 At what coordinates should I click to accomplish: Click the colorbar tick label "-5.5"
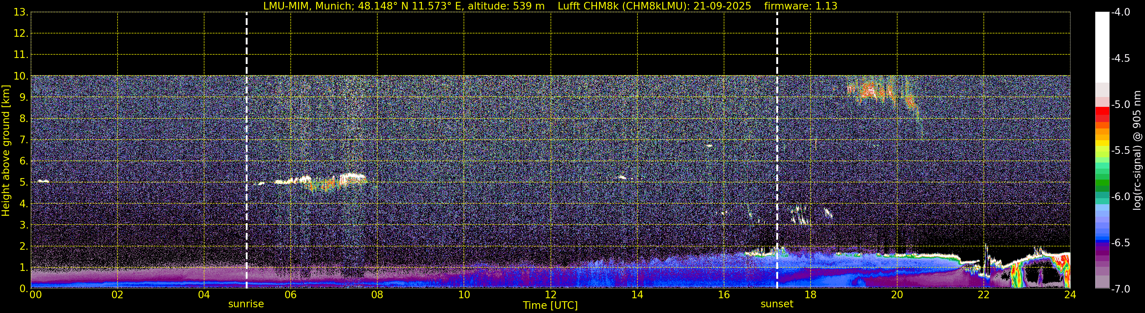point(1120,151)
